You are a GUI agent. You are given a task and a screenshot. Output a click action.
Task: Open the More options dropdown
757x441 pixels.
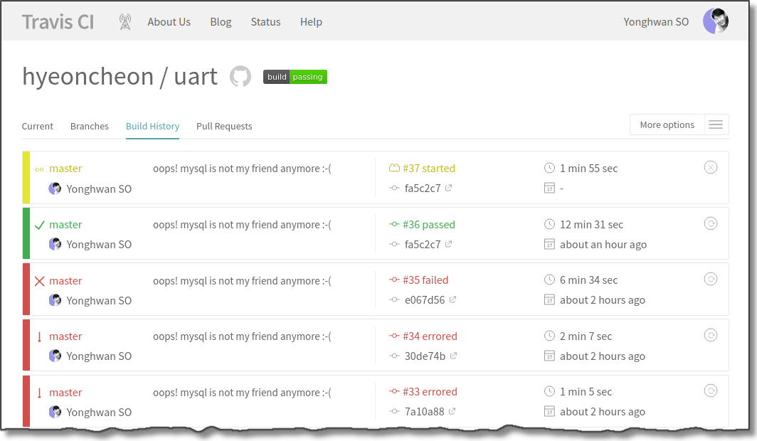click(x=667, y=125)
